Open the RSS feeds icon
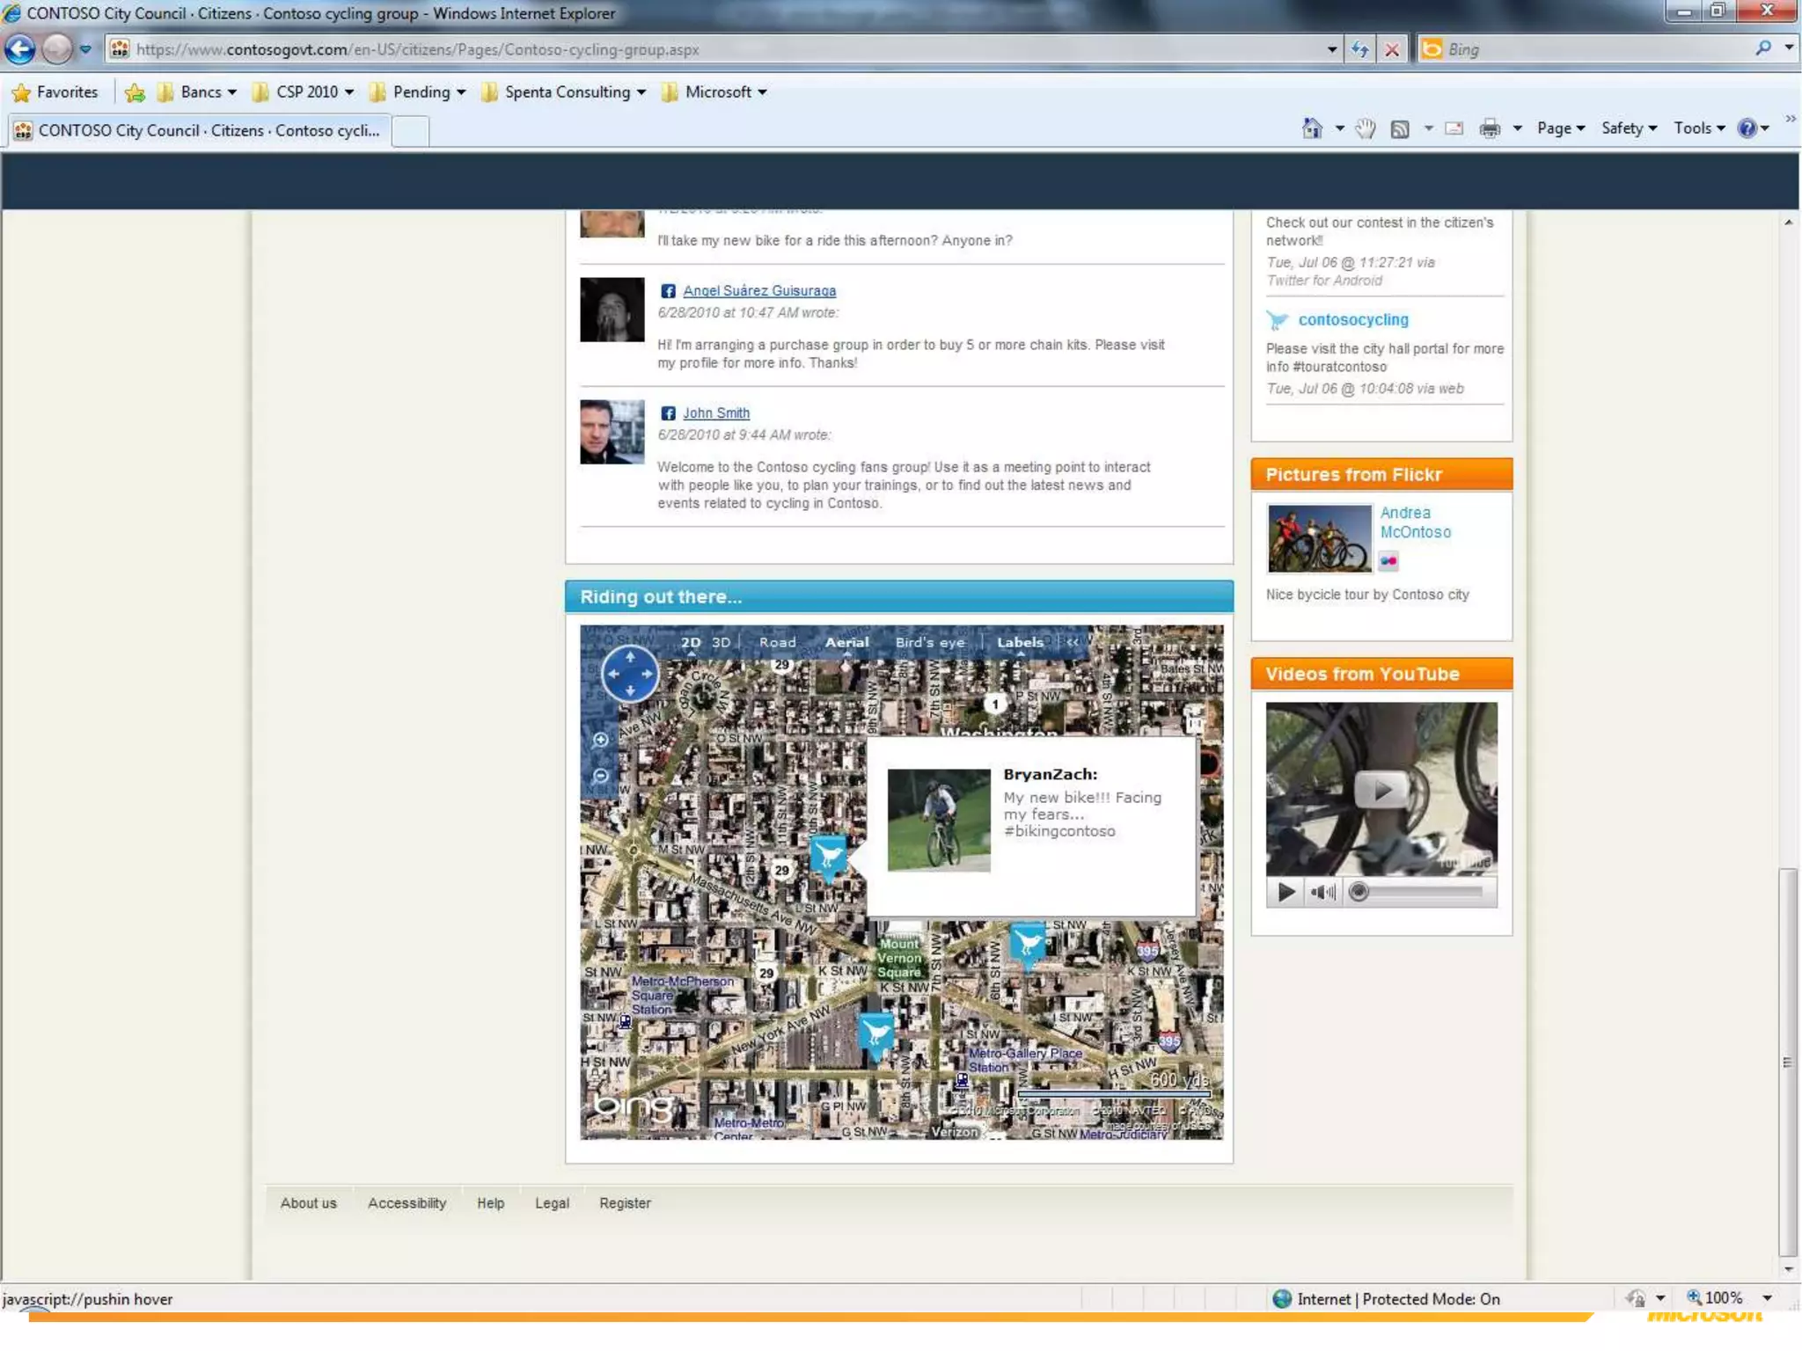The height and width of the screenshot is (1351, 1802). tap(1399, 128)
